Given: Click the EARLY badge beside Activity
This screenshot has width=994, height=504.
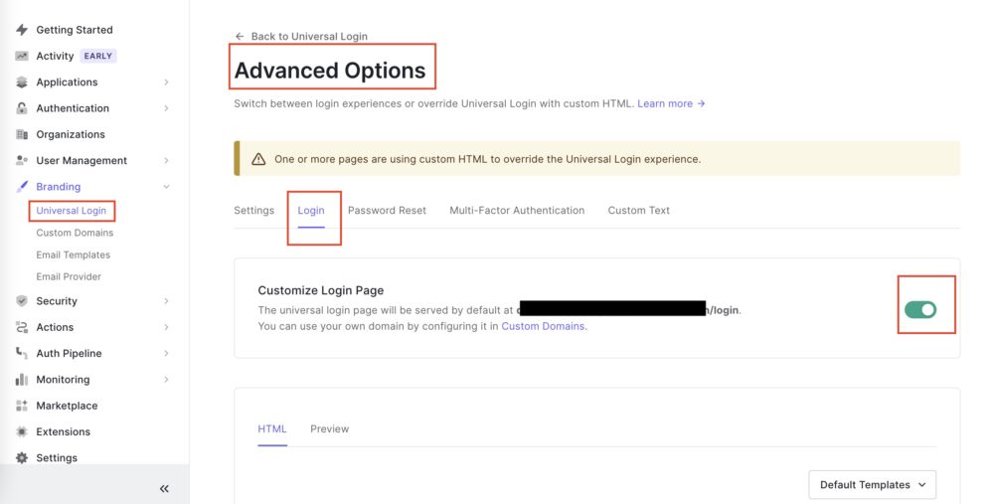Looking at the screenshot, I should (x=98, y=56).
